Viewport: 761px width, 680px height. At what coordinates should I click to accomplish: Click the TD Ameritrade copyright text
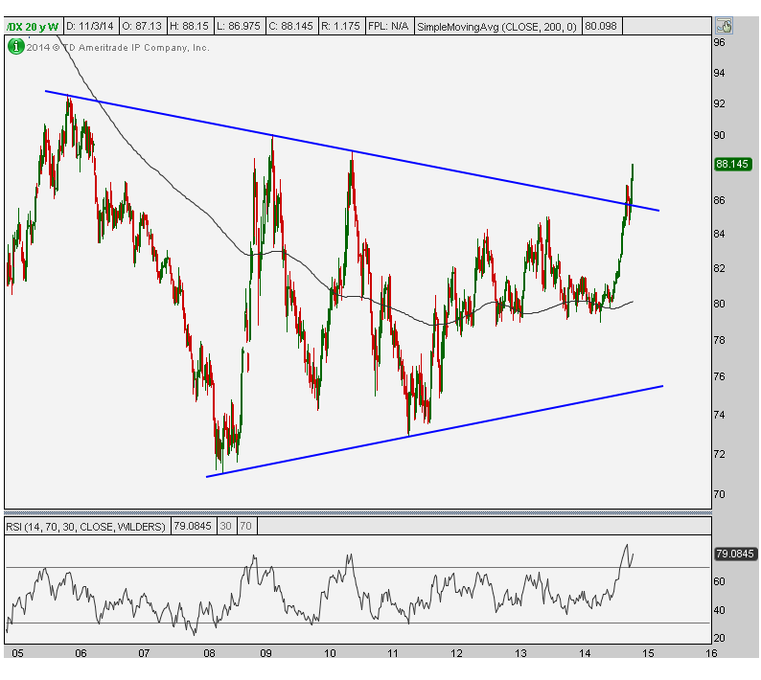[x=118, y=48]
